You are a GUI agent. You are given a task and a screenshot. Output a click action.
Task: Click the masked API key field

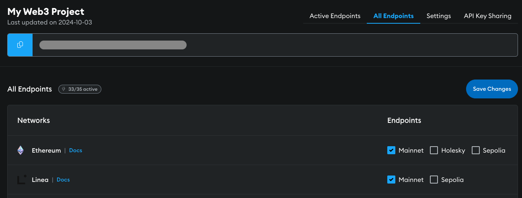pos(113,45)
